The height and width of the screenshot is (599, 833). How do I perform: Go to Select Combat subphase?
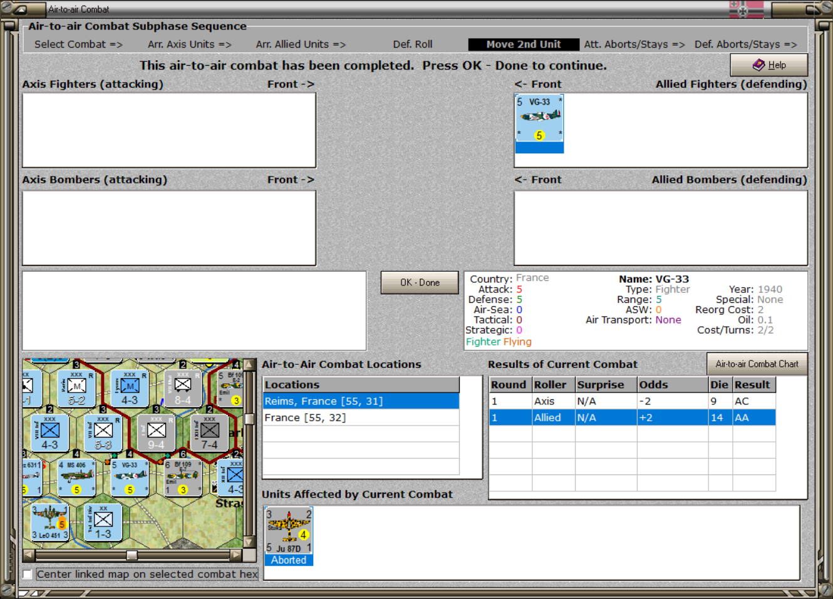pos(78,44)
